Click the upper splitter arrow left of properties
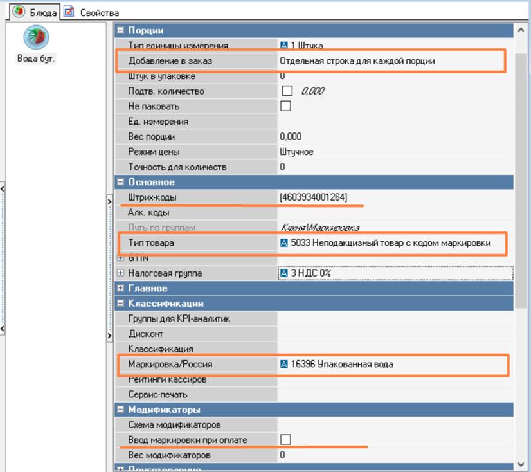The image size is (531, 472). pyautogui.click(x=109, y=202)
